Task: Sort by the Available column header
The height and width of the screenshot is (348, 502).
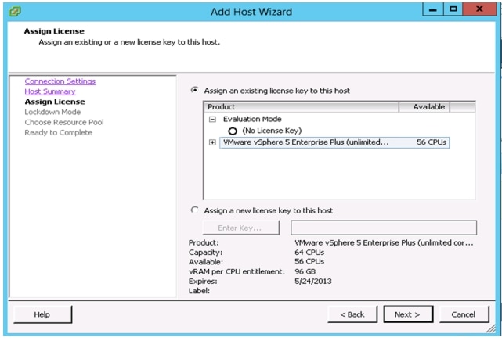Action: pos(424,106)
